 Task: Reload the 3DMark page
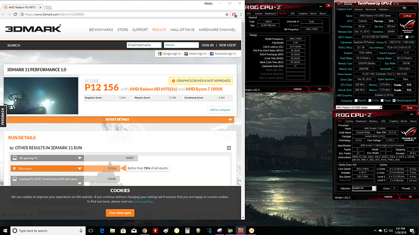15,15
